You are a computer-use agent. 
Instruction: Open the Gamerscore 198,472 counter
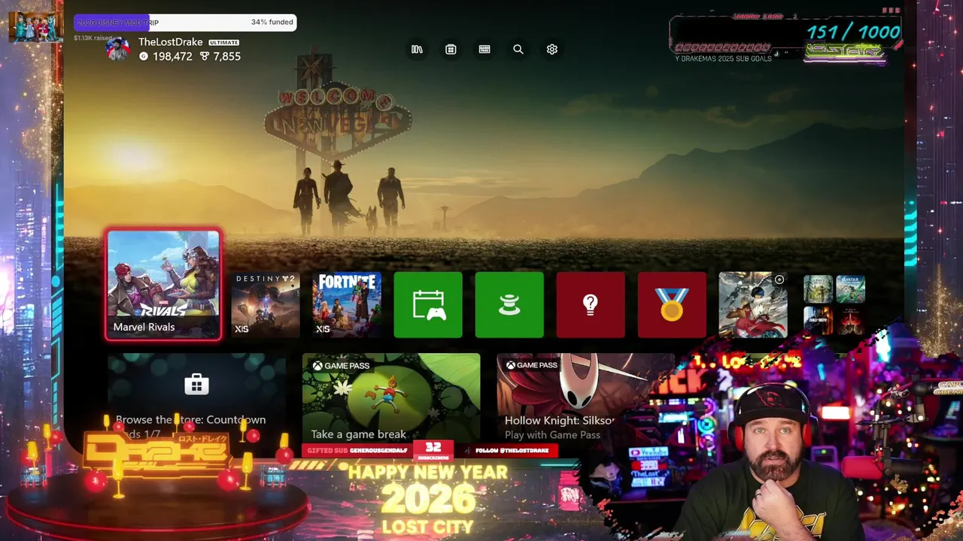(x=166, y=56)
